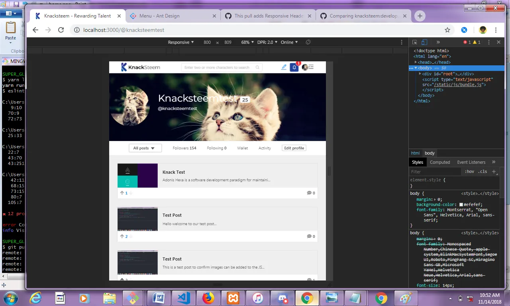Open XAMPP from the taskbar
Screen dimensions: 510x306
(x=233, y=298)
